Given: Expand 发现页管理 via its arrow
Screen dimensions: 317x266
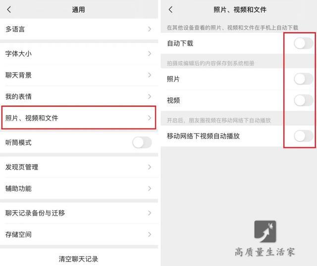Looking at the screenshot, I should coord(150,167).
